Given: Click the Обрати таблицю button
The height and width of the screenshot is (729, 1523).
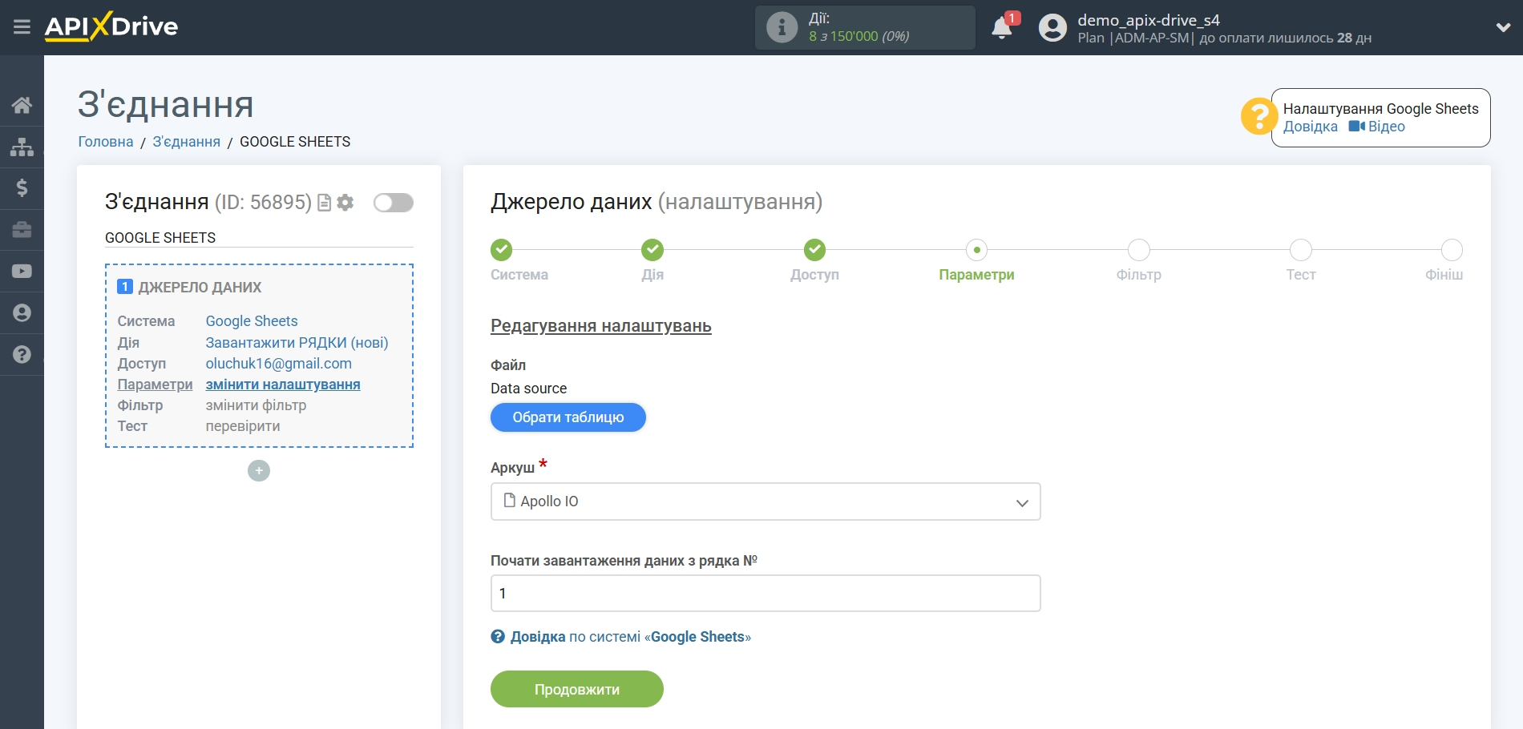Looking at the screenshot, I should [568, 417].
